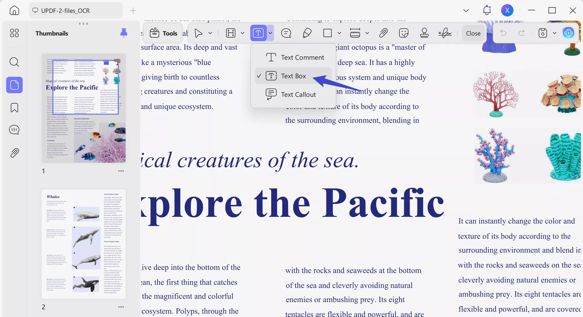The width and height of the screenshot is (583, 317).
Task: Click the Close button in toolbar
Action: [x=473, y=33]
